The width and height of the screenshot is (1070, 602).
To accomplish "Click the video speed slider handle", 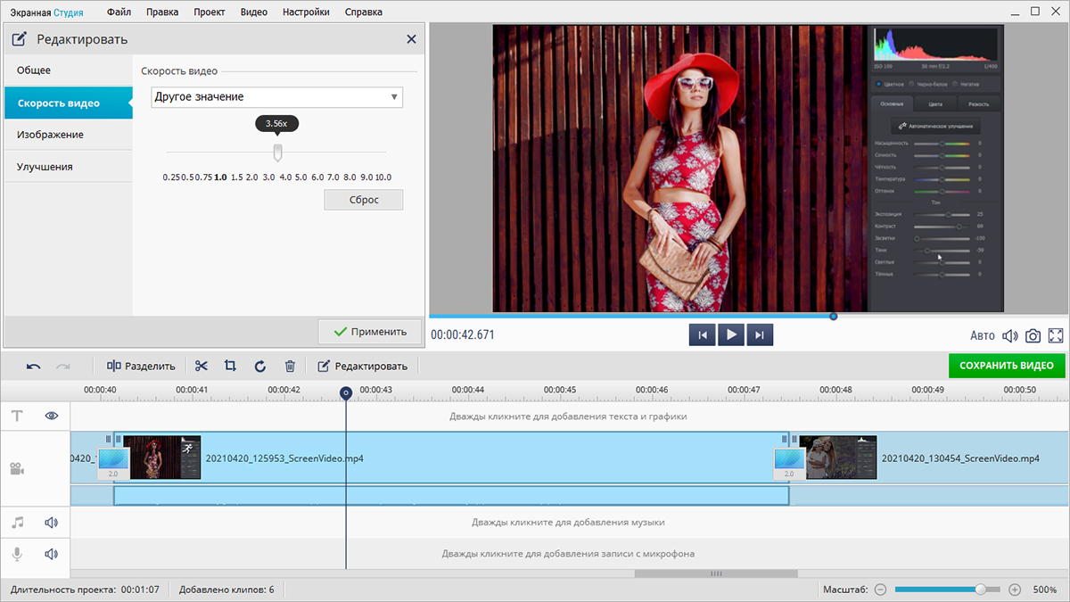I will click(x=277, y=151).
